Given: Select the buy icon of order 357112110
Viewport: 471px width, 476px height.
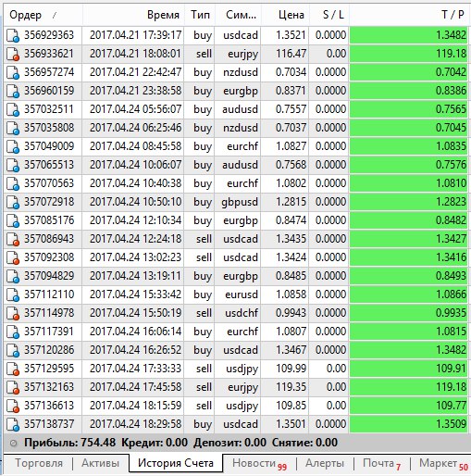Looking at the screenshot, I should pos(13,294).
